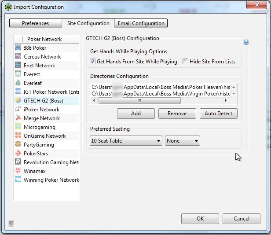Screen dimensions: 271x235
Task: Open the 10 Seat Table dropdown
Action: [126, 141]
